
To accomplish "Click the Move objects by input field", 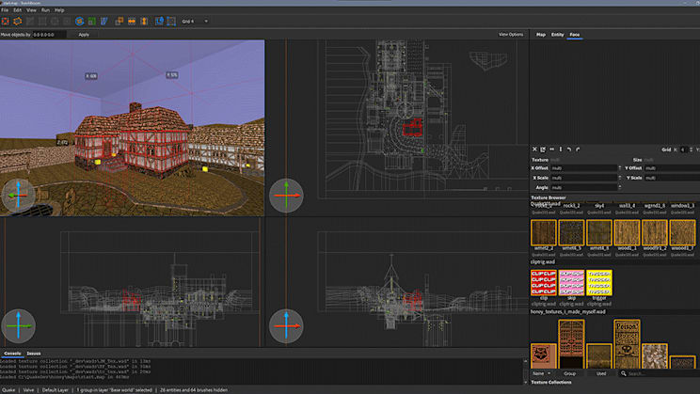I will [49, 35].
